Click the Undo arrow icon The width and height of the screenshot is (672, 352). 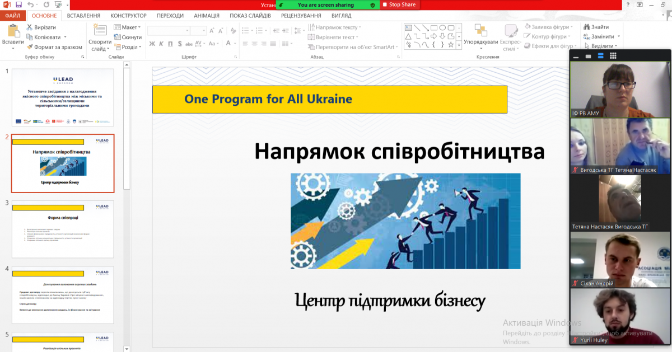coord(30,4)
